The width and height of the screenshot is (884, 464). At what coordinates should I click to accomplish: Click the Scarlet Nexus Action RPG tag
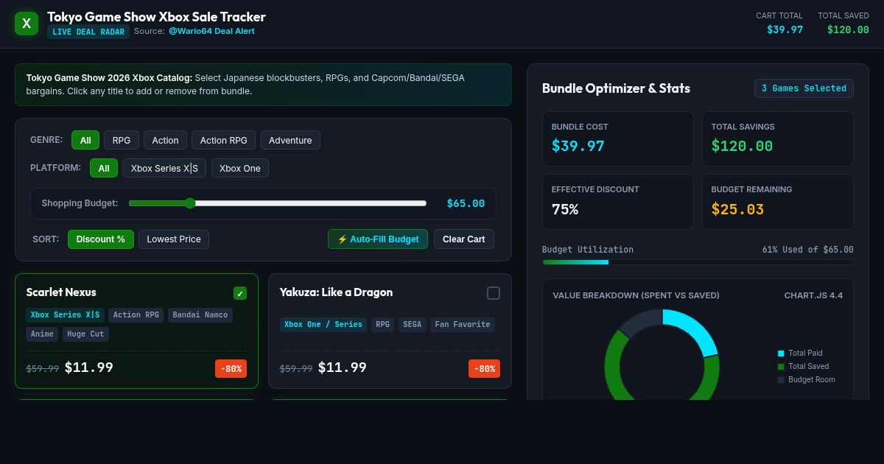pyautogui.click(x=136, y=315)
